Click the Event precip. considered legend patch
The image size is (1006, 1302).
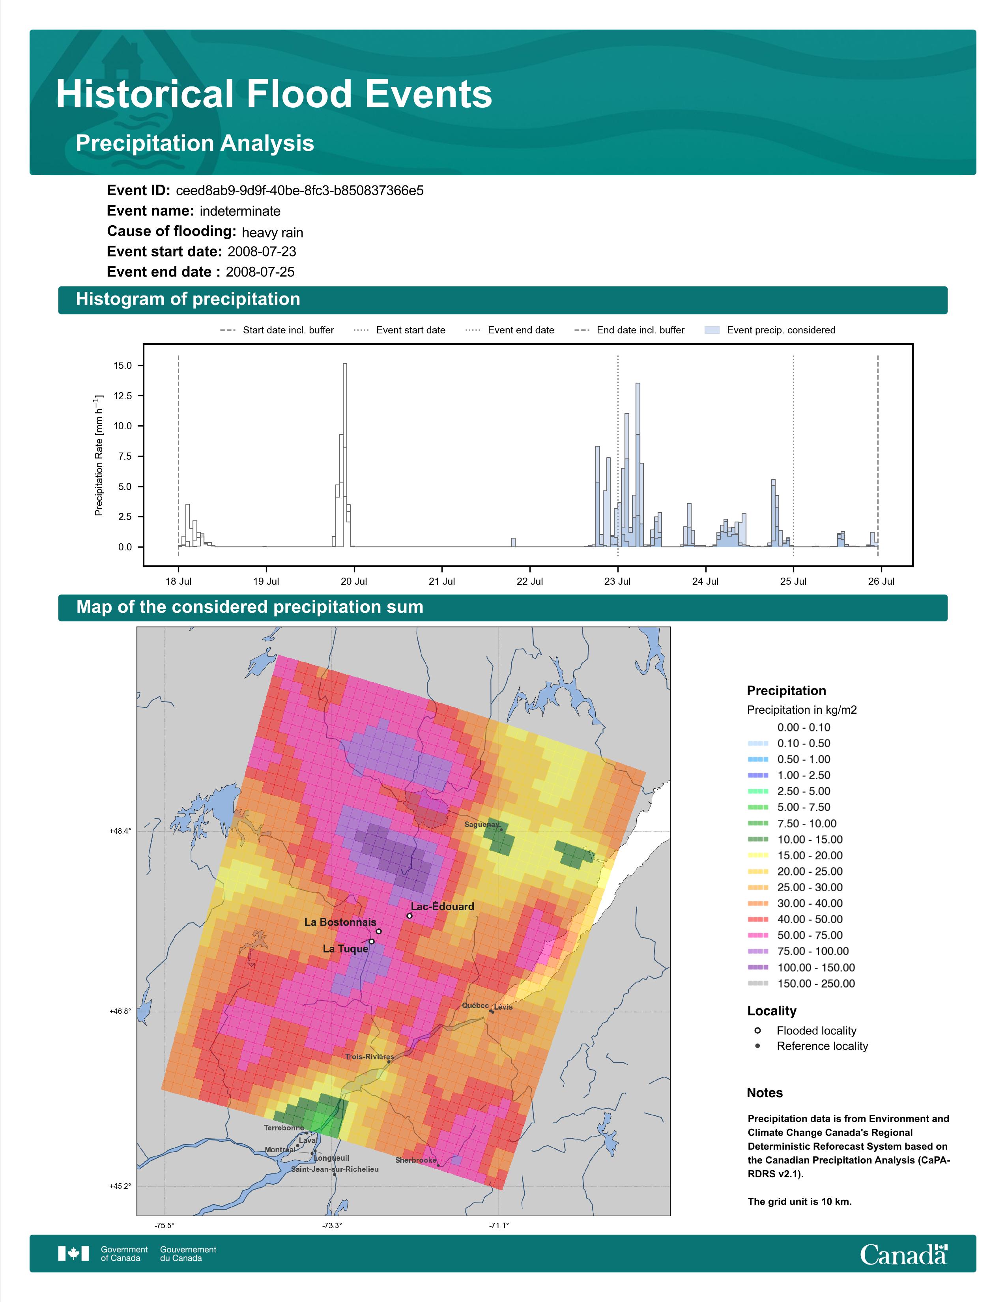pos(712,330)
